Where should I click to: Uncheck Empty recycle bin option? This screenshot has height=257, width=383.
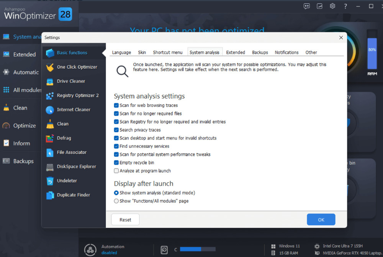point(116,162)
